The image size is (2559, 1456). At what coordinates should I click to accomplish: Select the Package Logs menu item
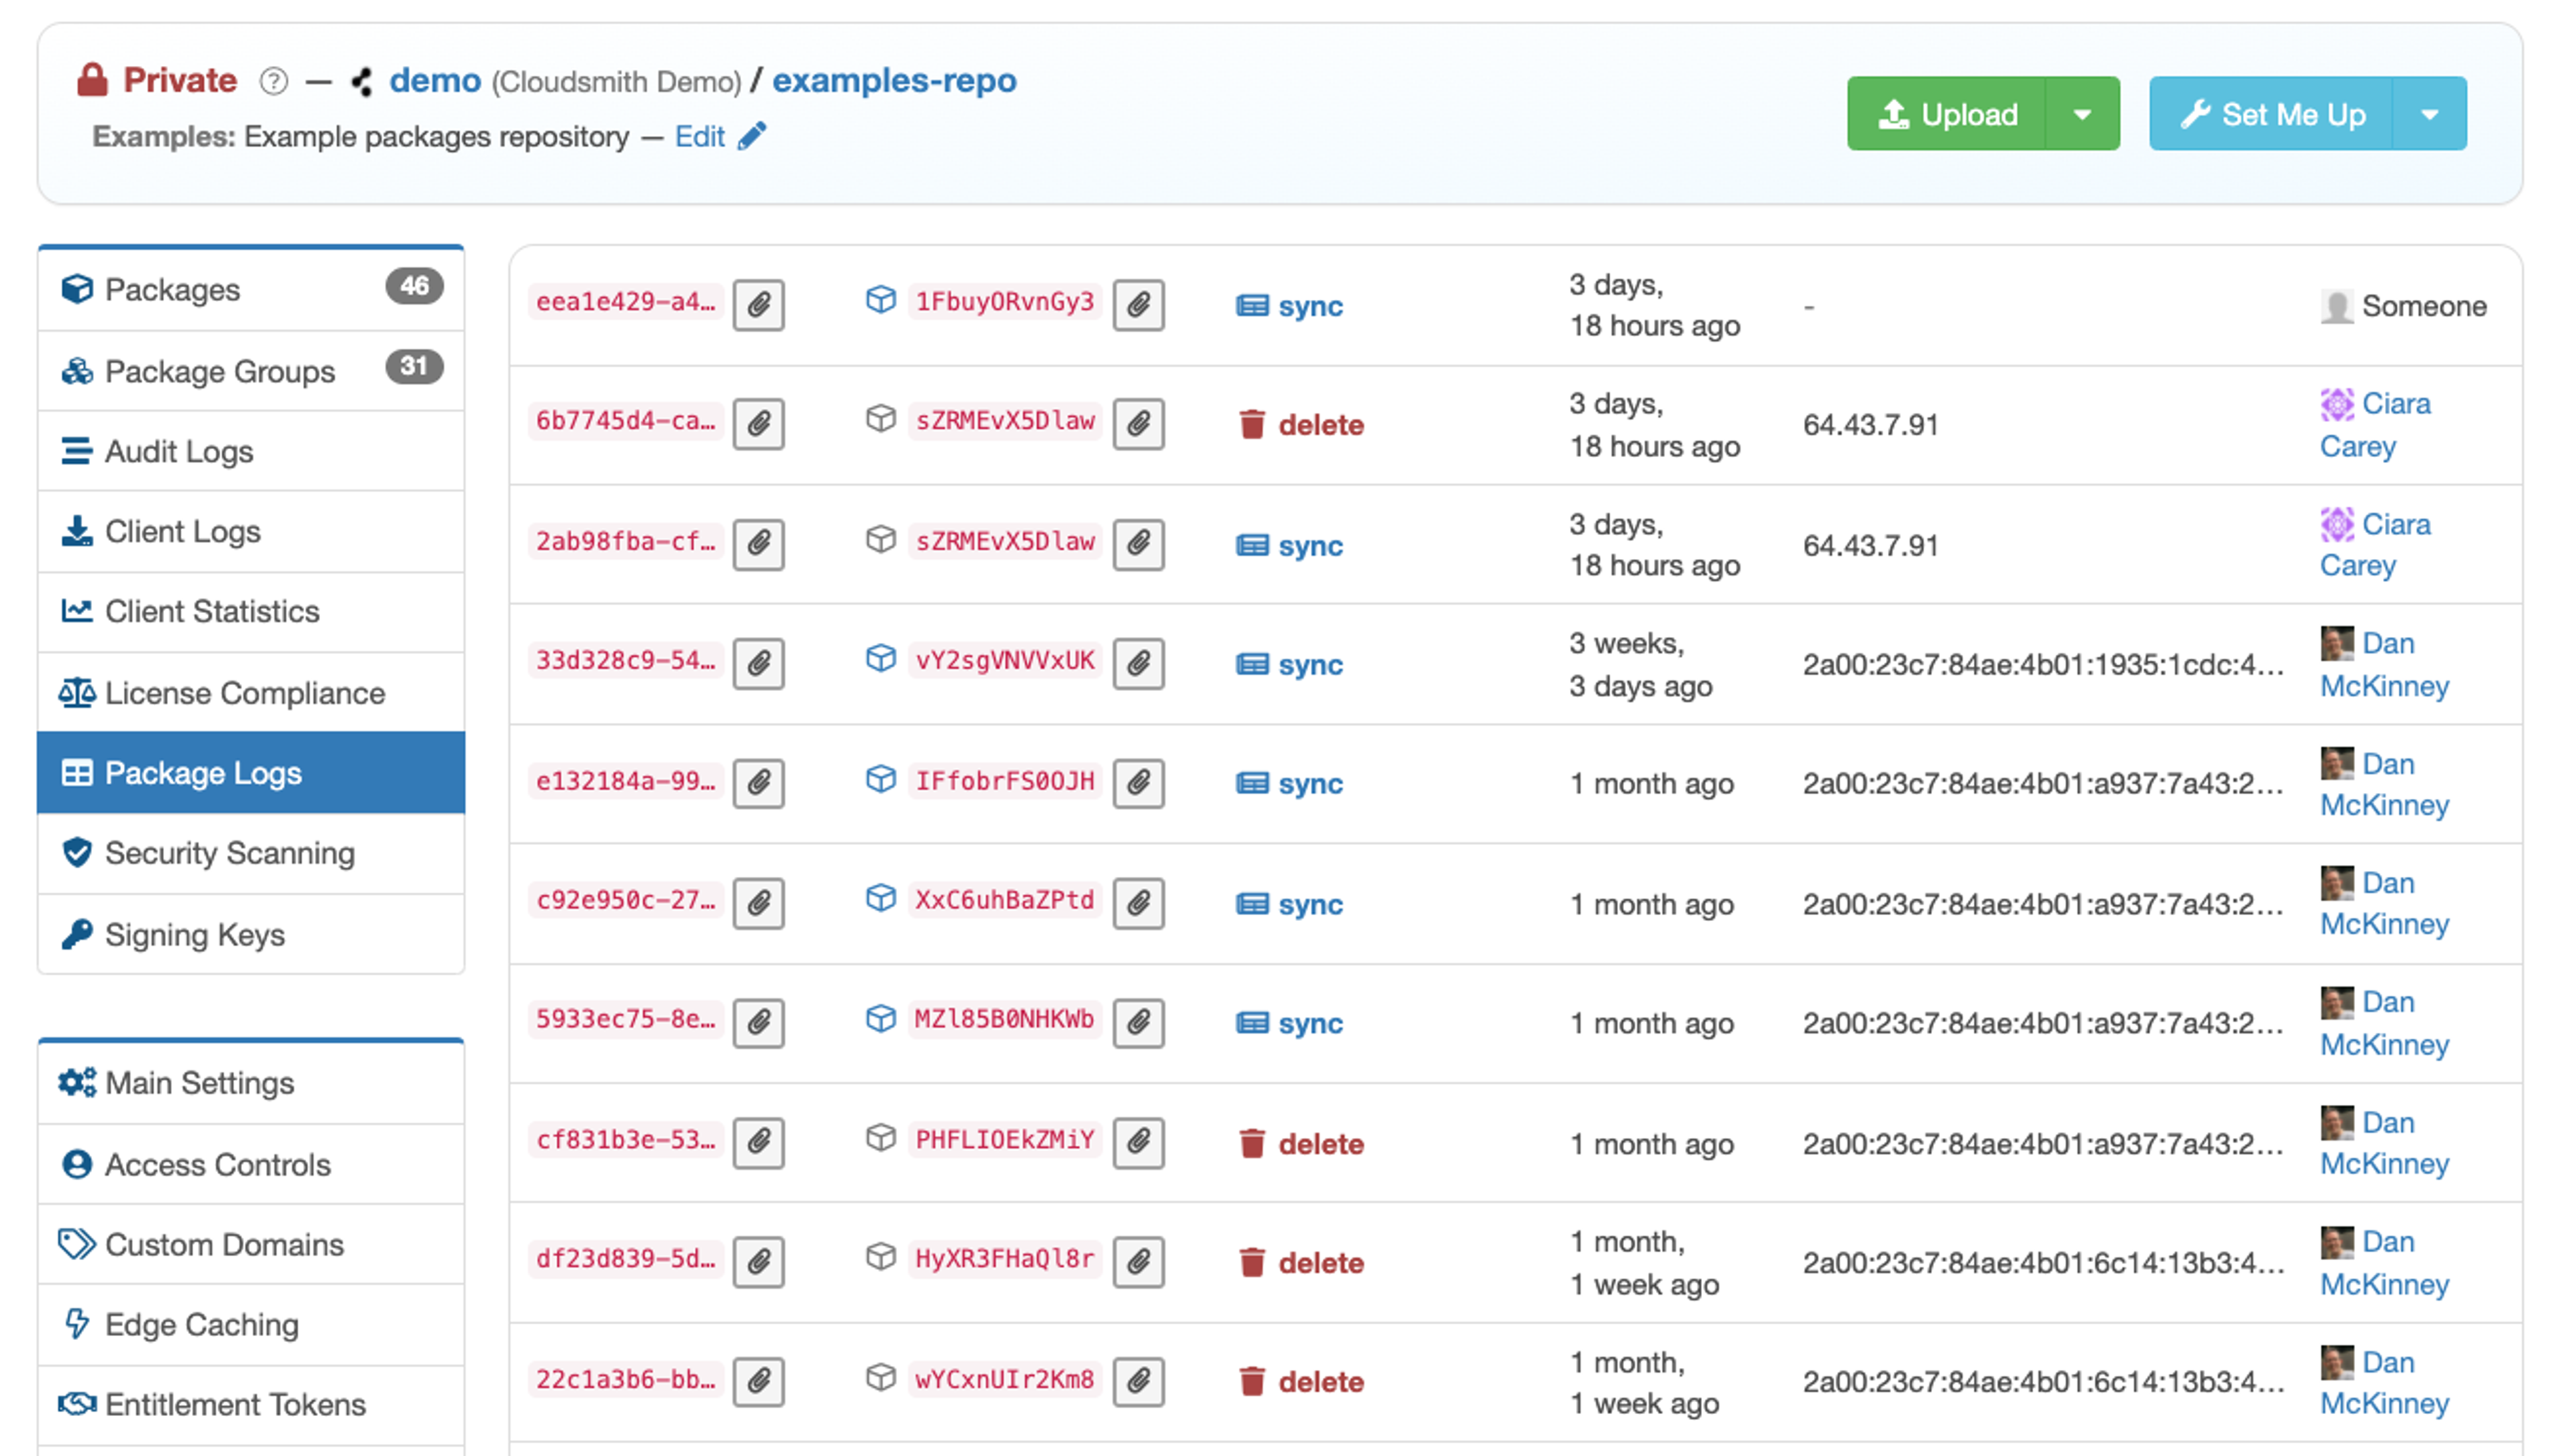[x=251, y=772]
